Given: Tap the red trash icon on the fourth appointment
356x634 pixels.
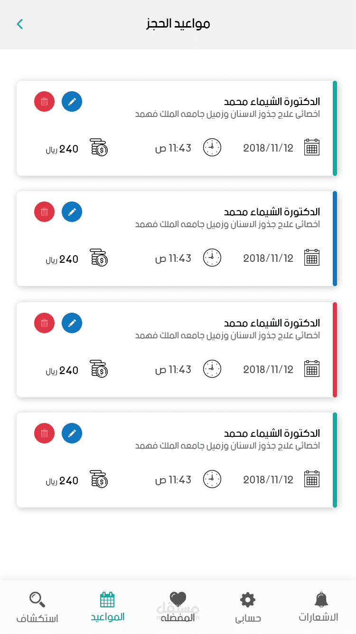Looking at the screenshot, I should (x=44, y=433).
